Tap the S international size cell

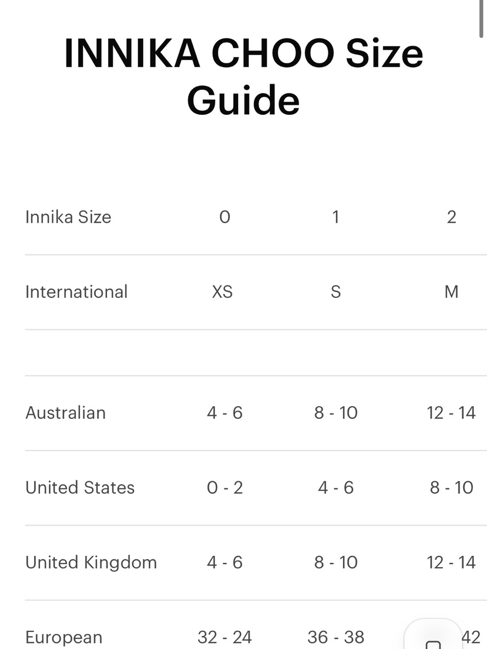pos(336,292)
